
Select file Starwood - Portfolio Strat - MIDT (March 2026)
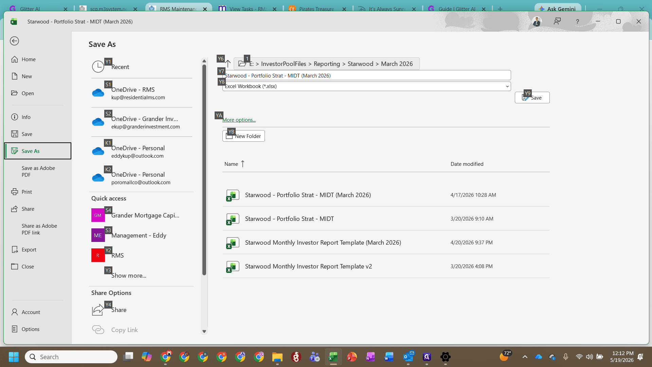tap(386, 195)
